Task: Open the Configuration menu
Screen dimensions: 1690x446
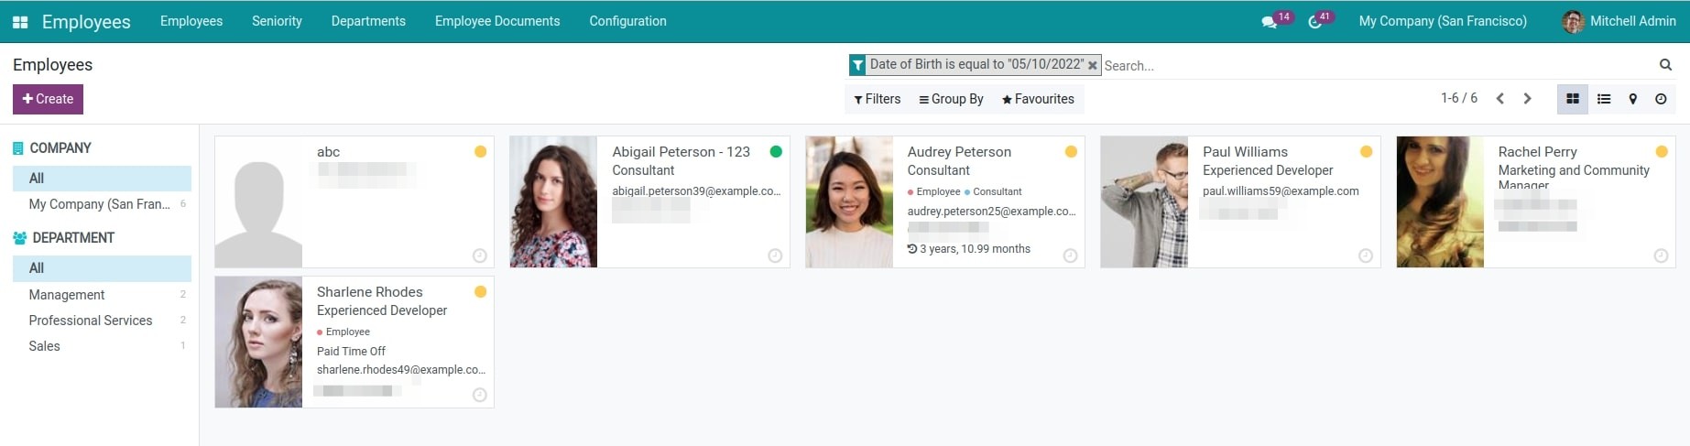Action: 627,21
